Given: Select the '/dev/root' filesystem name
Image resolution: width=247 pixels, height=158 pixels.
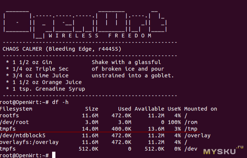Looking at the screenshot, I should (14, 122).
